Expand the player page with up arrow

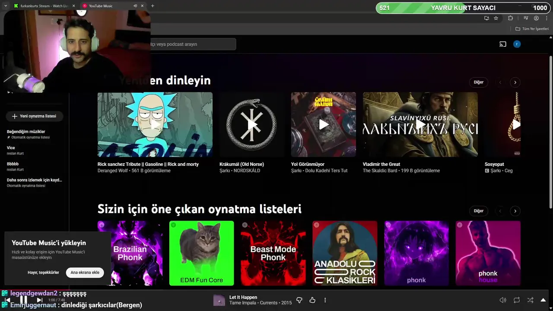pos(543,300)
